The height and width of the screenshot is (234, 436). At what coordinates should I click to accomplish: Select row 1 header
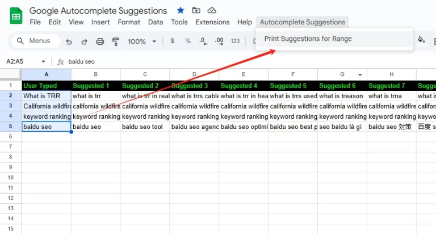[11, 85]
